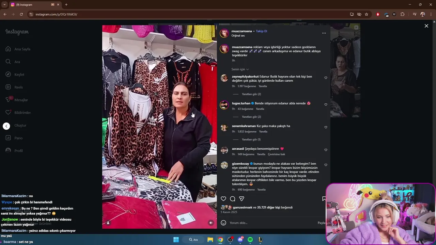The height and width of the screenshot is (245, 436).
Task: Open Spotify from taskbar
Action: pos(250,240)
